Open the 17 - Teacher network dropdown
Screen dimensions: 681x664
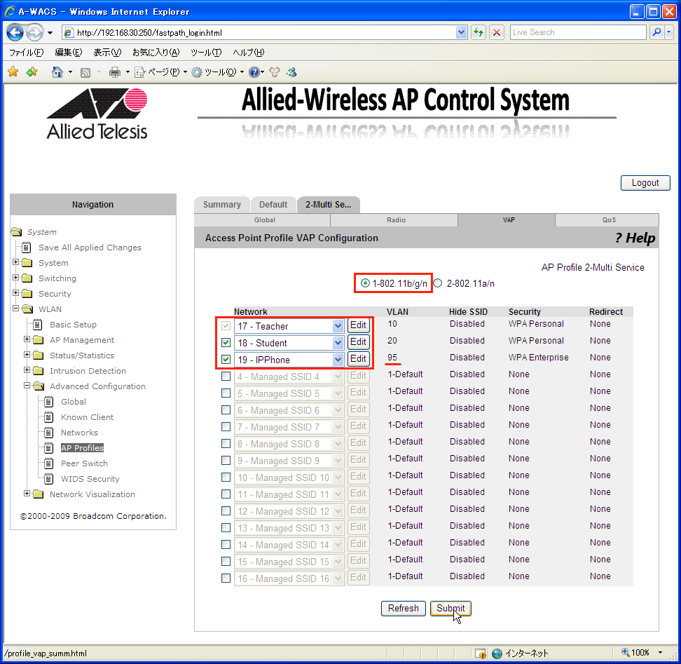(338, 326)
